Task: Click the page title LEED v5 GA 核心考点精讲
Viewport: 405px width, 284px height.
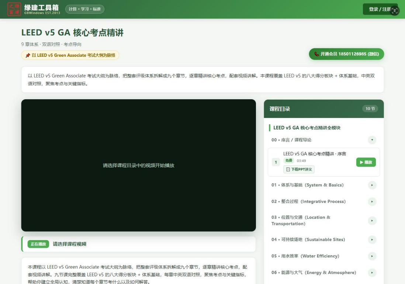Action: click(x=72, y=33)
